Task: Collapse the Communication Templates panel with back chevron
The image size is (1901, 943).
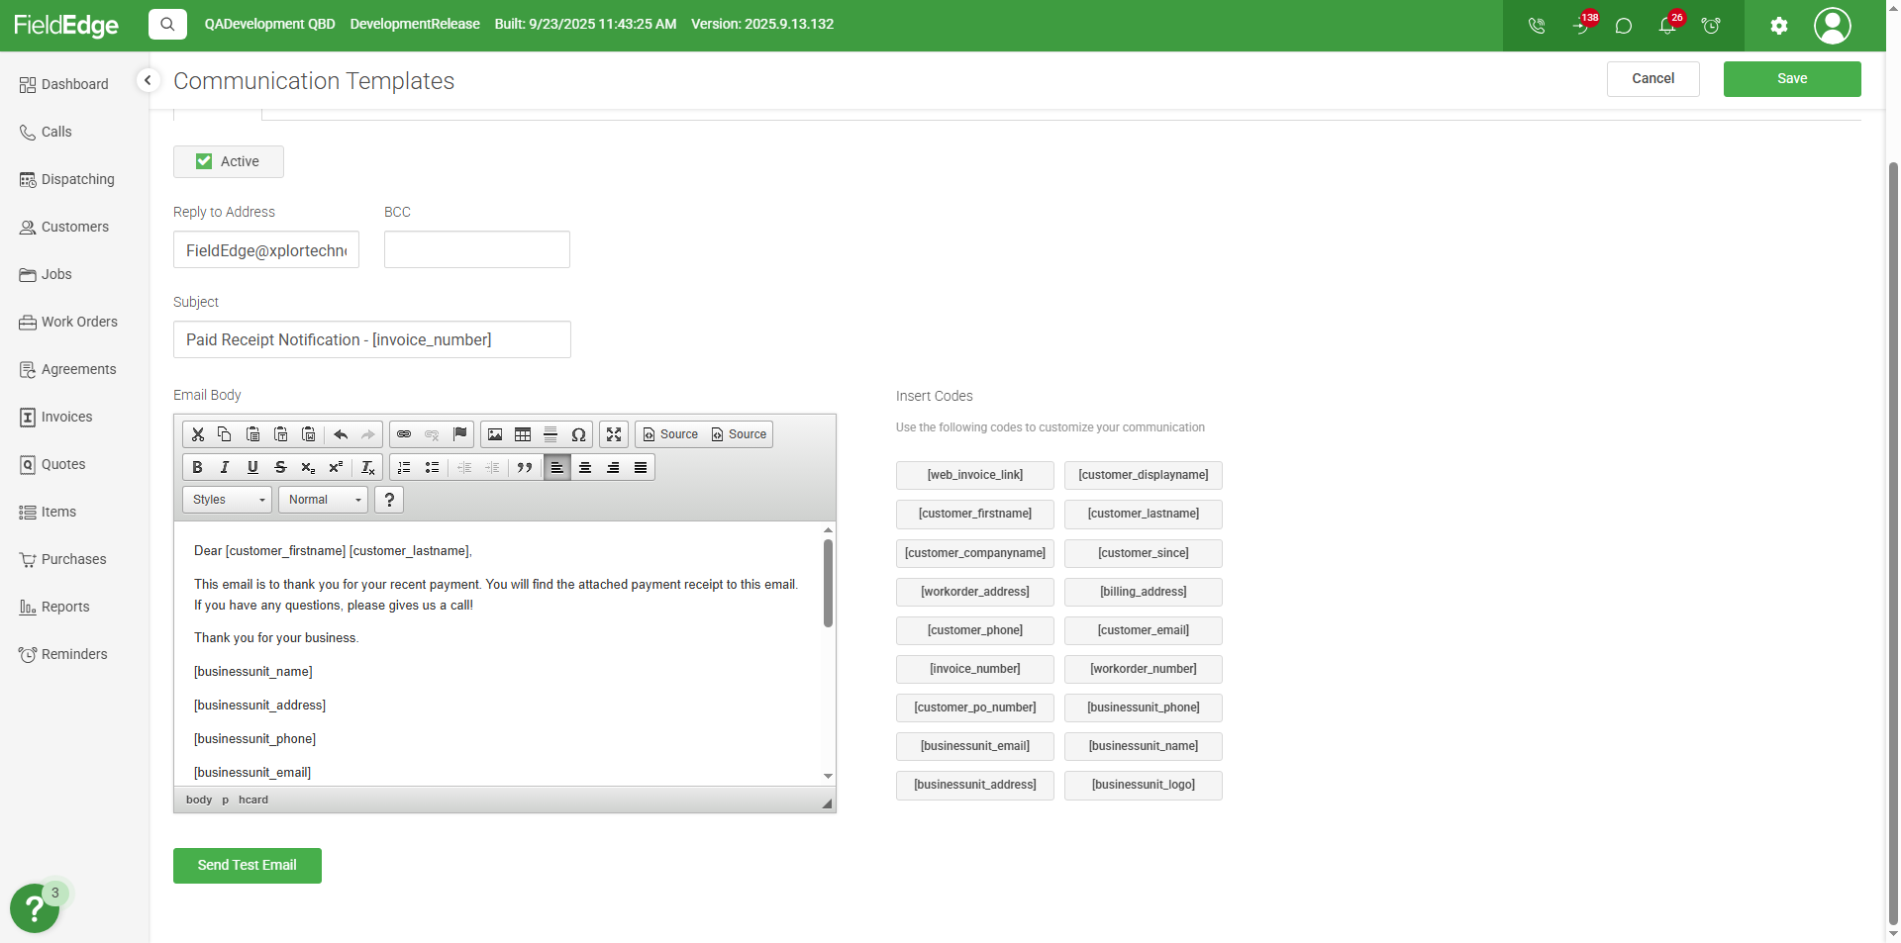Action: point(148,79)
